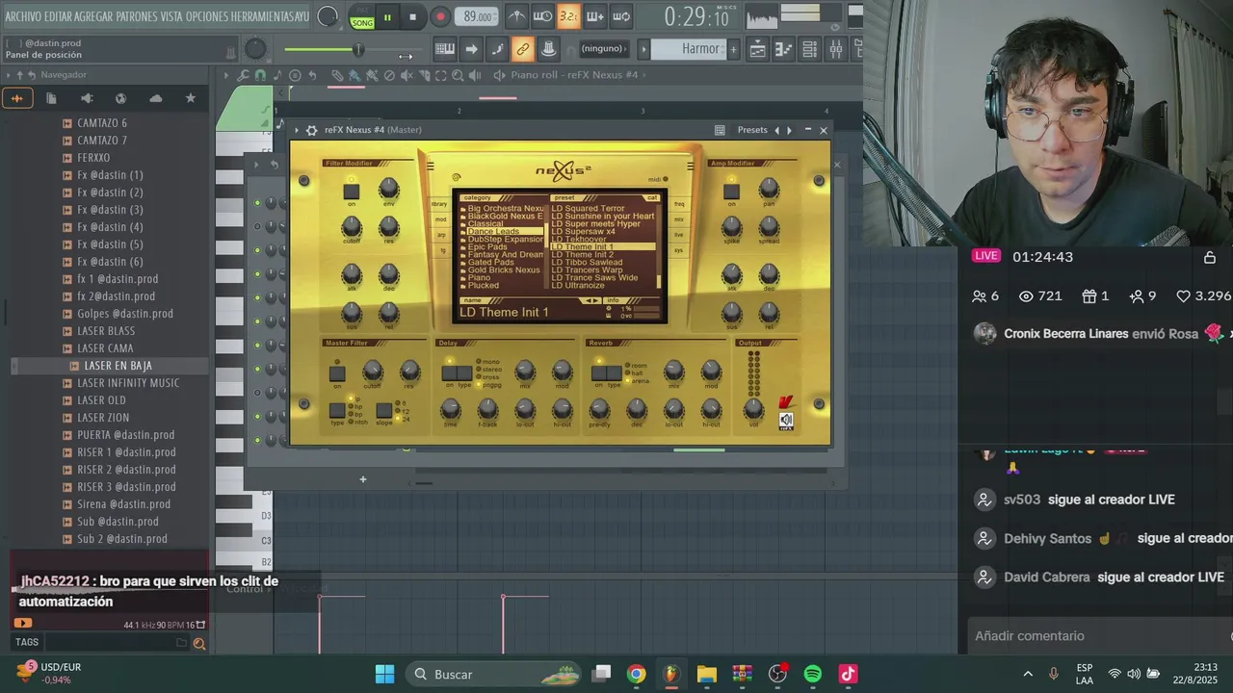Open TikTok from the taskbar
Screen dimensions: 1233x693
click(848, 674)
